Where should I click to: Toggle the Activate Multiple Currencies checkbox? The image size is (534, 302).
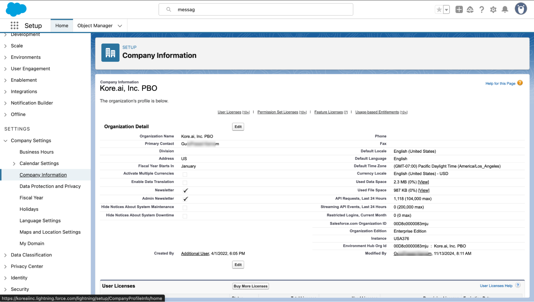(185, 174)
